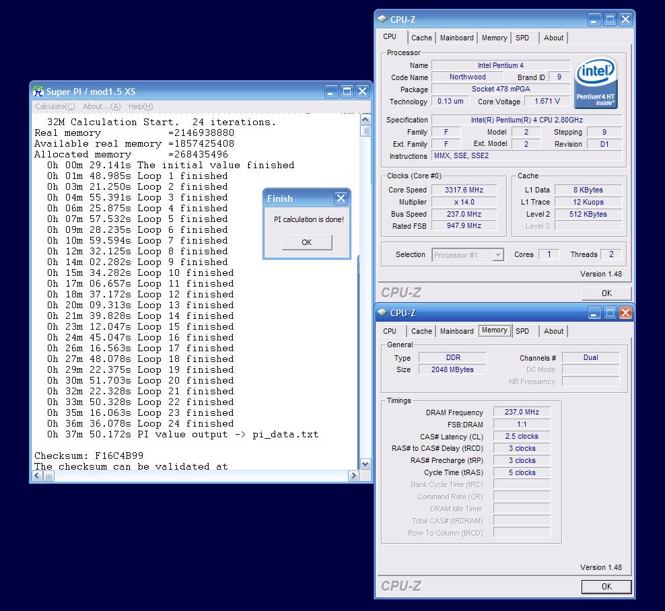Click the Core Speed 3317.6 MHz value
This screenshot has height=611, width=665.
464,190
